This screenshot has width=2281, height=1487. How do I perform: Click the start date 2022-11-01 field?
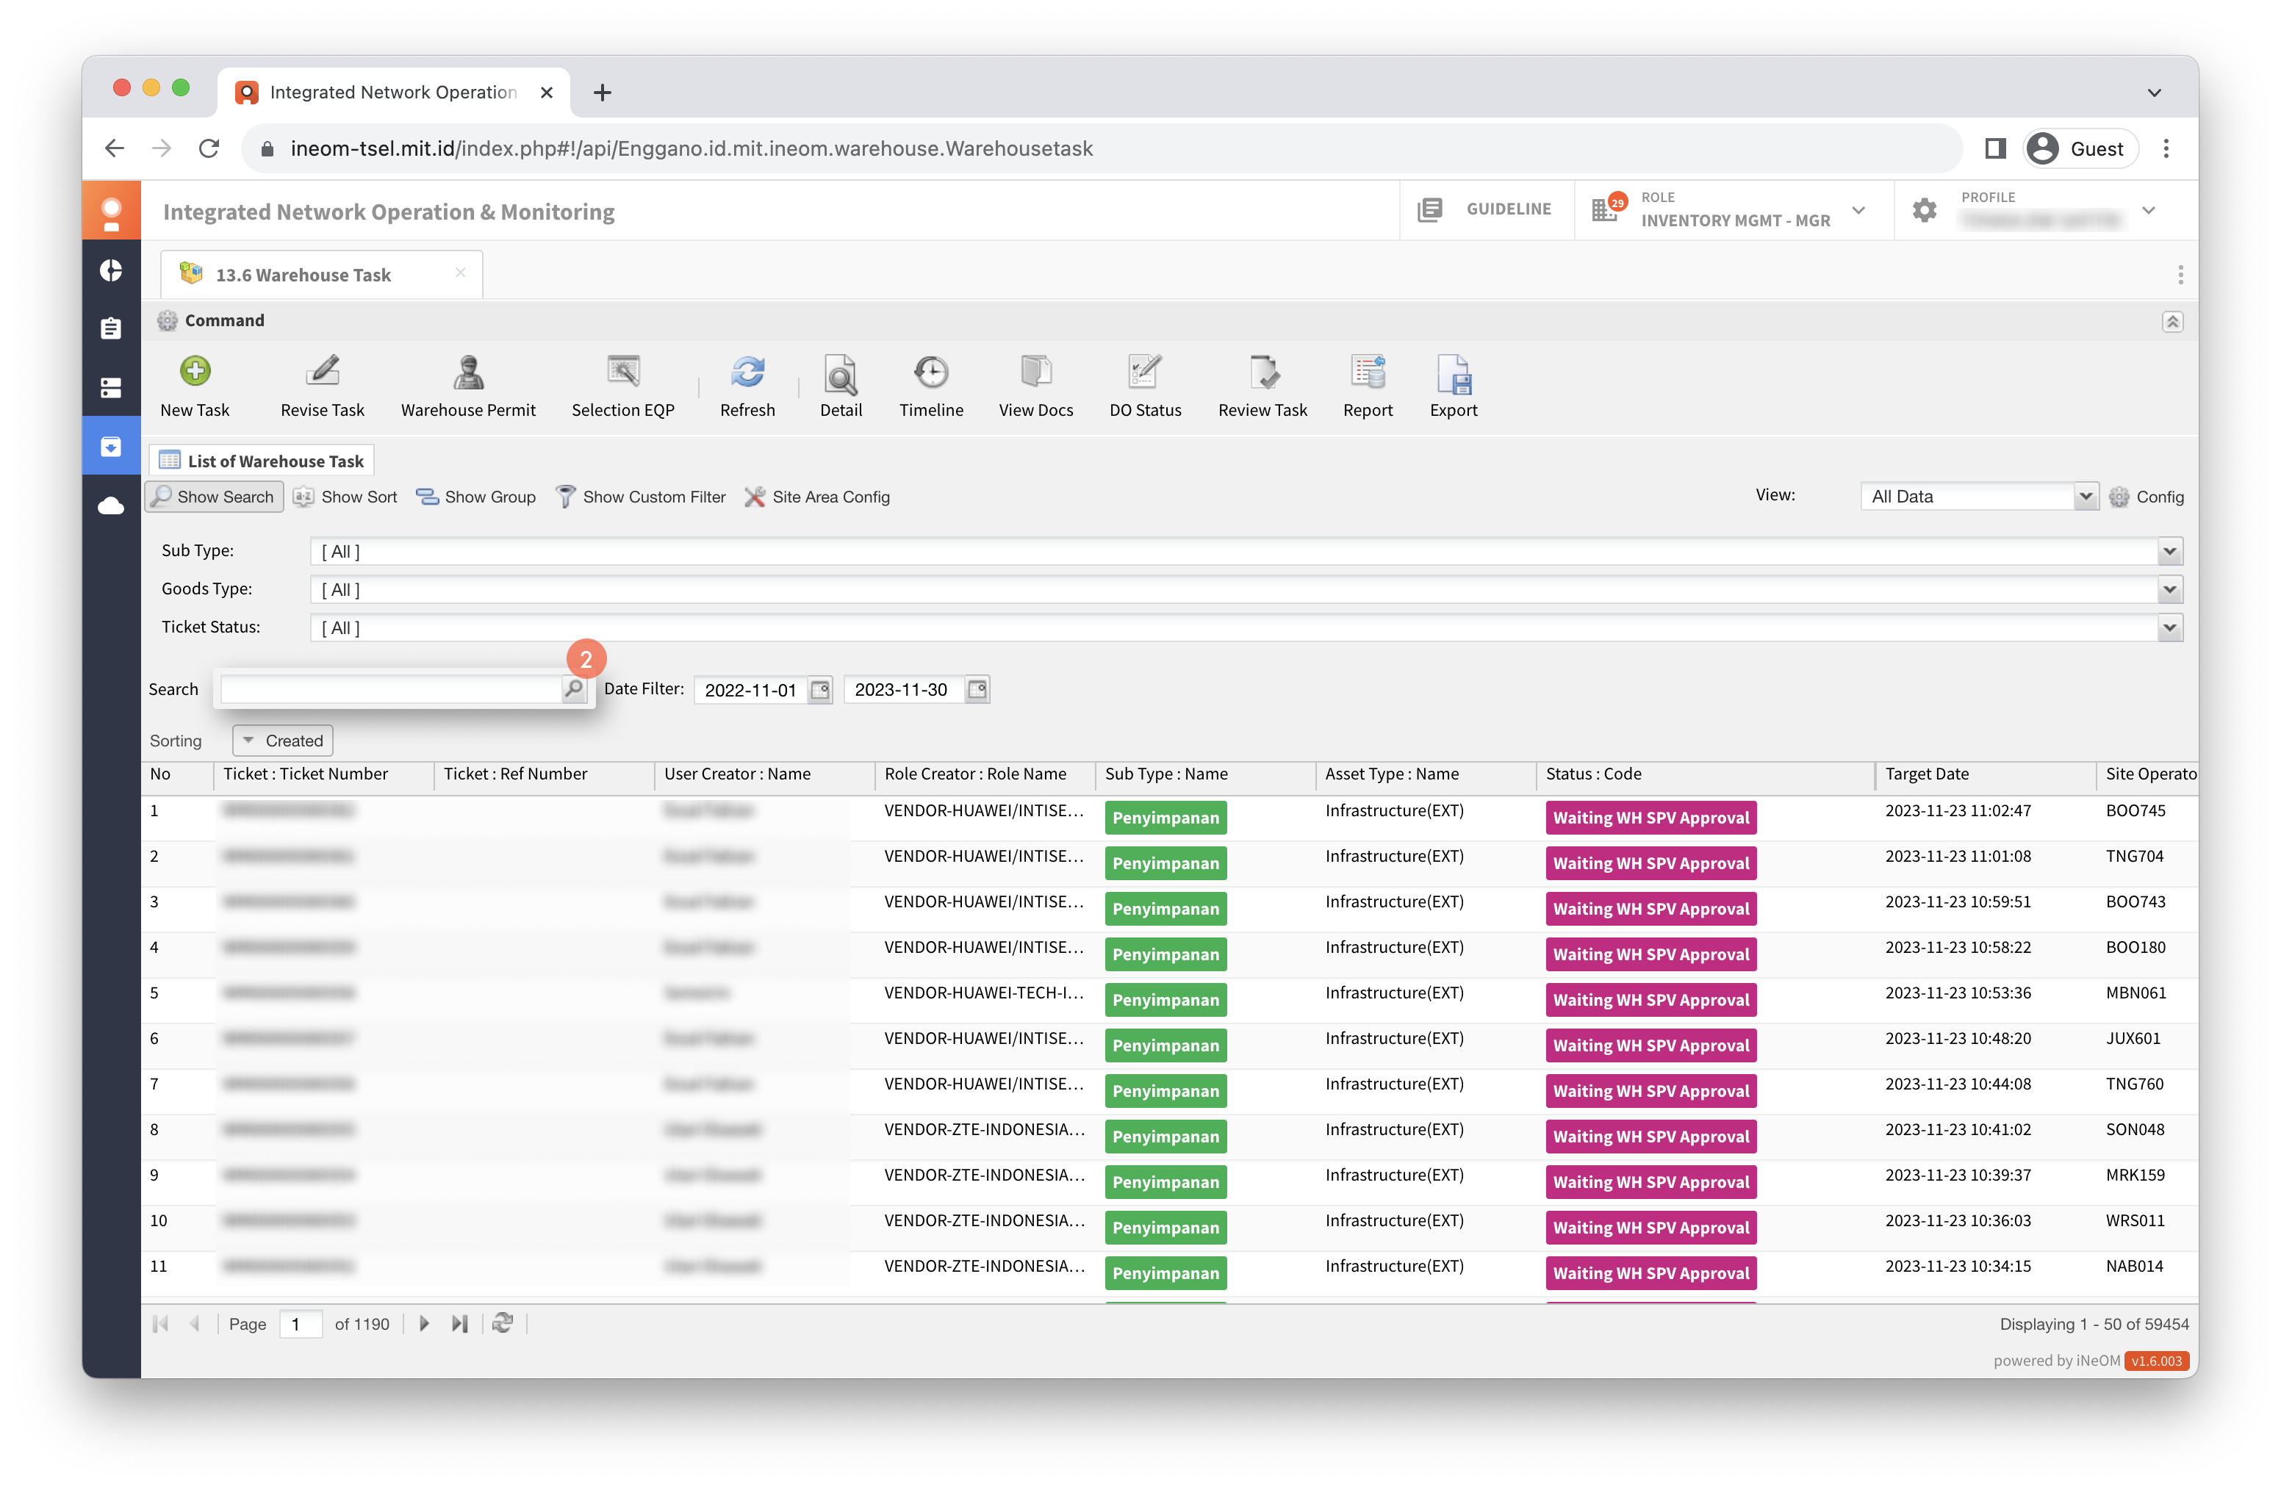(x=750, y=690)
